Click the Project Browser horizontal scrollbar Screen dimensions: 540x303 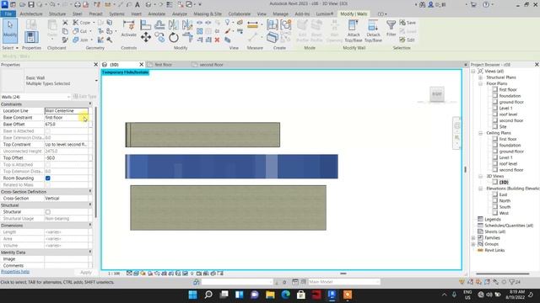[503, 274]
